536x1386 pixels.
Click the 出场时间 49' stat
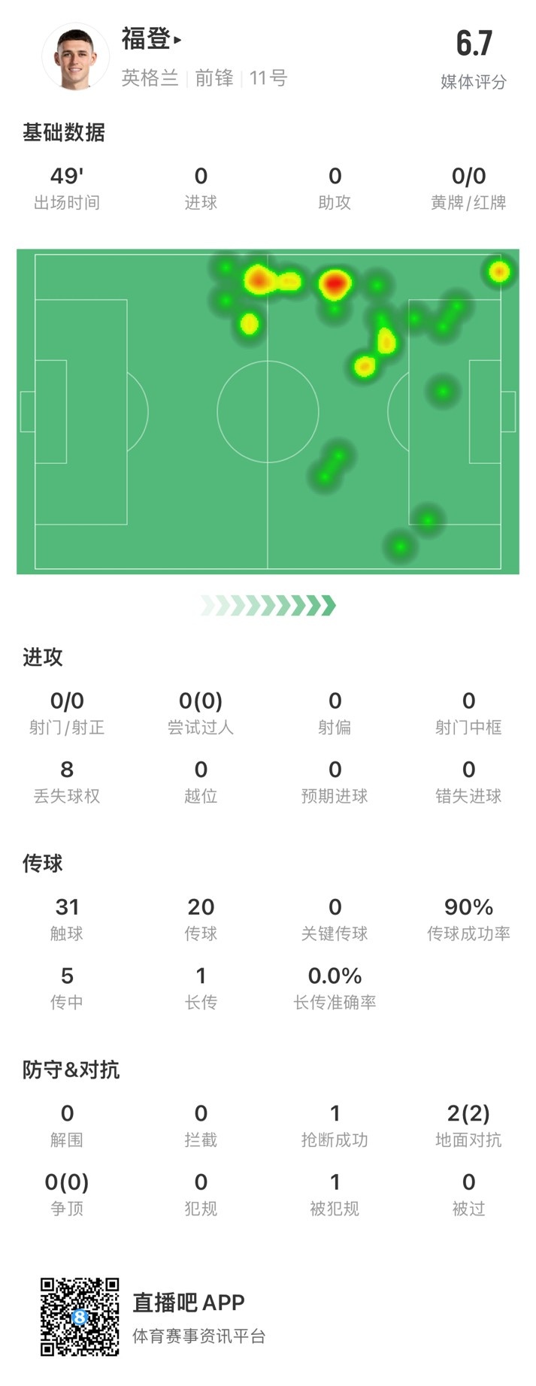67,188
